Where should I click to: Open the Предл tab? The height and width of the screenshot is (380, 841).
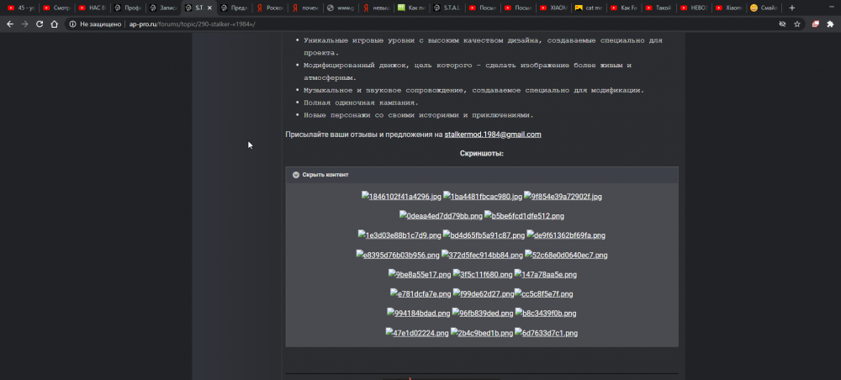click(234, 8)
